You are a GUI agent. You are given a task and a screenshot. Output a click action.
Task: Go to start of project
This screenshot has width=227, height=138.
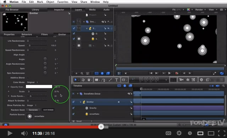click(x=151, y=73)
